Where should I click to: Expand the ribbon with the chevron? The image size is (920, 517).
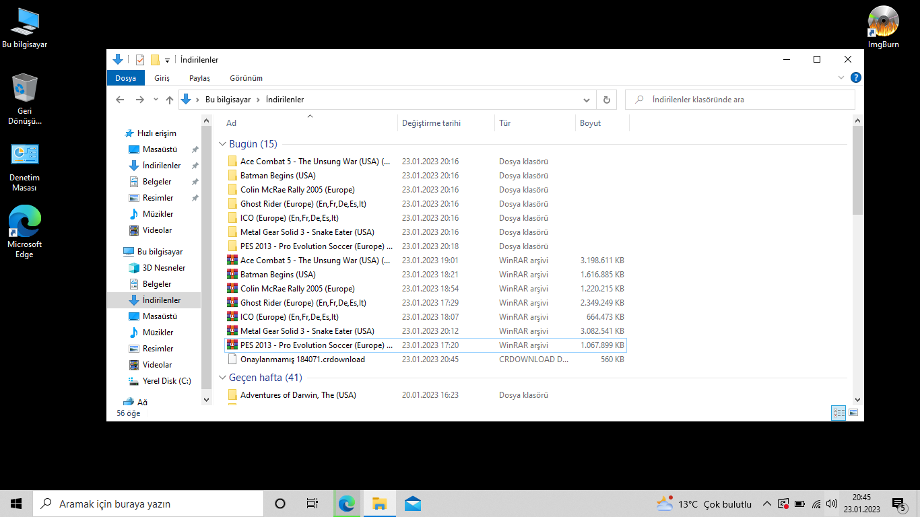coord(841,77)
